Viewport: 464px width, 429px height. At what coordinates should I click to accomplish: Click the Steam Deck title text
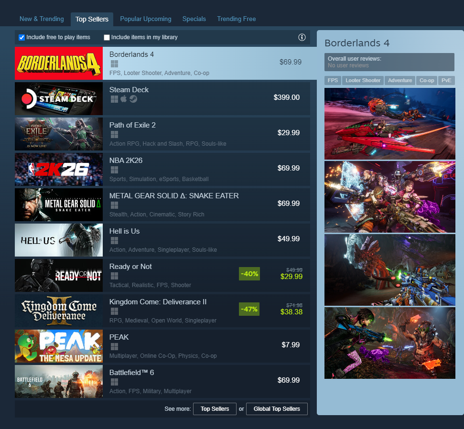point(129,90)
